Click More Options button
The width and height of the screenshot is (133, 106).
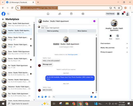click(82, 31)
